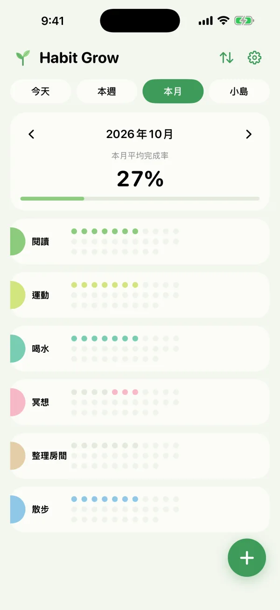Add a new habit with plus button

click(x=247, y=558)
